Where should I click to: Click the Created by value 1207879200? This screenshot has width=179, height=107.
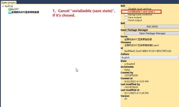point(131,75)
